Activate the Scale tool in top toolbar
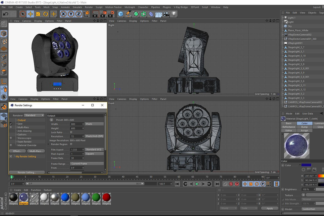Screen dimensions: 324x216 pyautogui.click(x=38, y=14)
